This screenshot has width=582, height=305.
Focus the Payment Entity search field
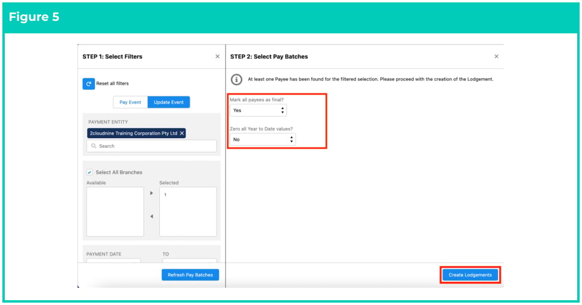pos(151,146)
